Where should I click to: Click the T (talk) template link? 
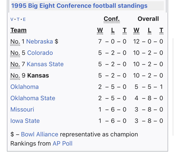[18, 19]
